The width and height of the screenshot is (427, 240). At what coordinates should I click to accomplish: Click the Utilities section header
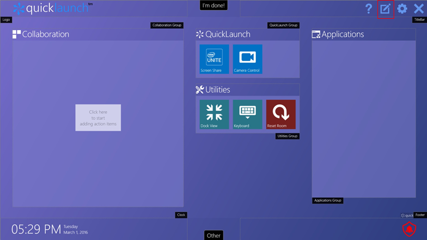(213, 90)
